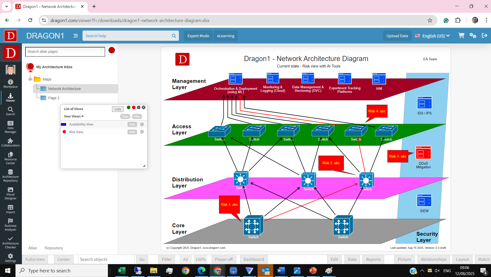Image resolution: width=491 pixels, height=277 pixels.
Task: Open the English (US) language dropdown
Action: click(x=432, y=36)
